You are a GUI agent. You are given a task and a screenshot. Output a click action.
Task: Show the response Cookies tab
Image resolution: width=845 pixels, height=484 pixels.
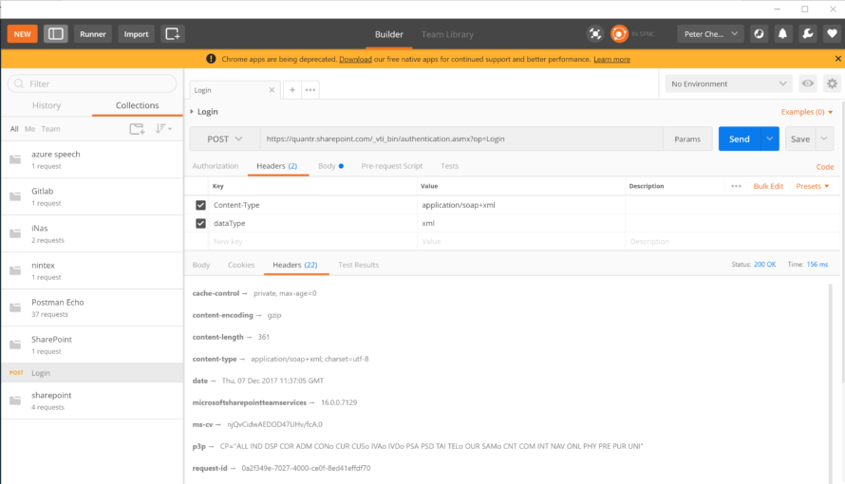pyautogui.click(x=241, y=265)
